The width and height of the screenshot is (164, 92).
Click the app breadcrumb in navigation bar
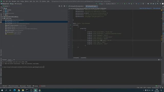tap(12, 4)
